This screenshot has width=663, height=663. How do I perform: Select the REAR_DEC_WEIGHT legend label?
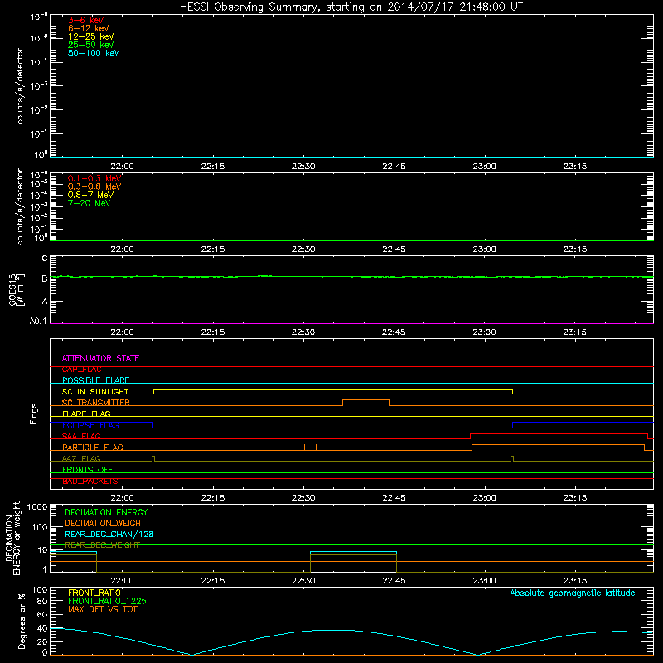click(102, 545)
